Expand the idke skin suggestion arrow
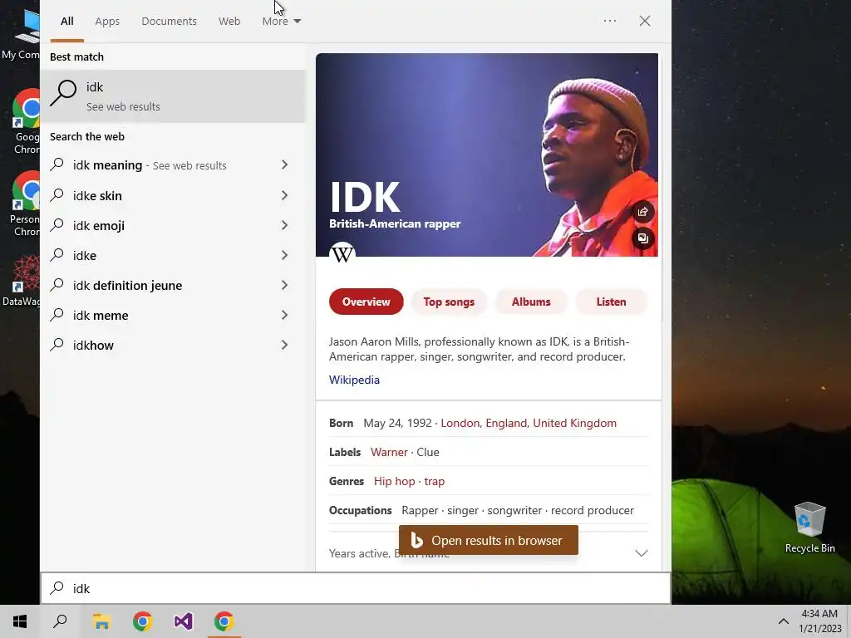This screenshot has height=638, width=851. (x=284, y=195)
